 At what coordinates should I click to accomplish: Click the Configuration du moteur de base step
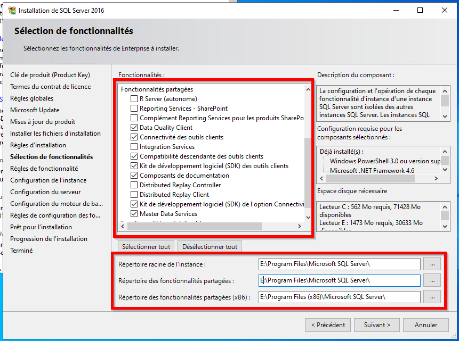[57, 203]
